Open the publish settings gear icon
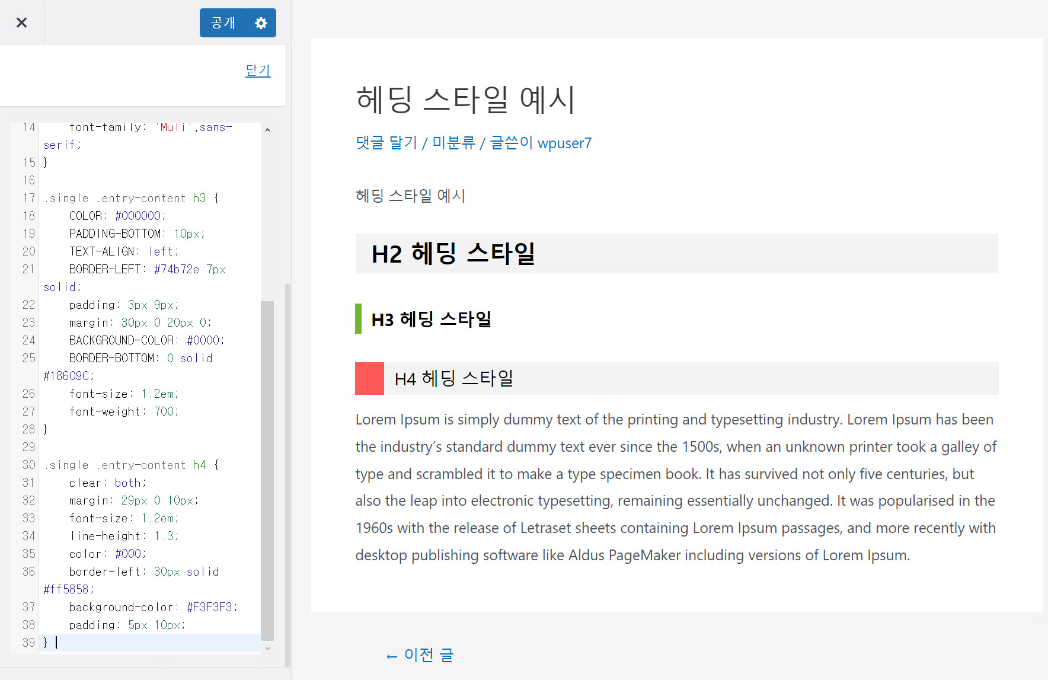Viewport: 1048px width, 680px height. (x=261, y=23)
